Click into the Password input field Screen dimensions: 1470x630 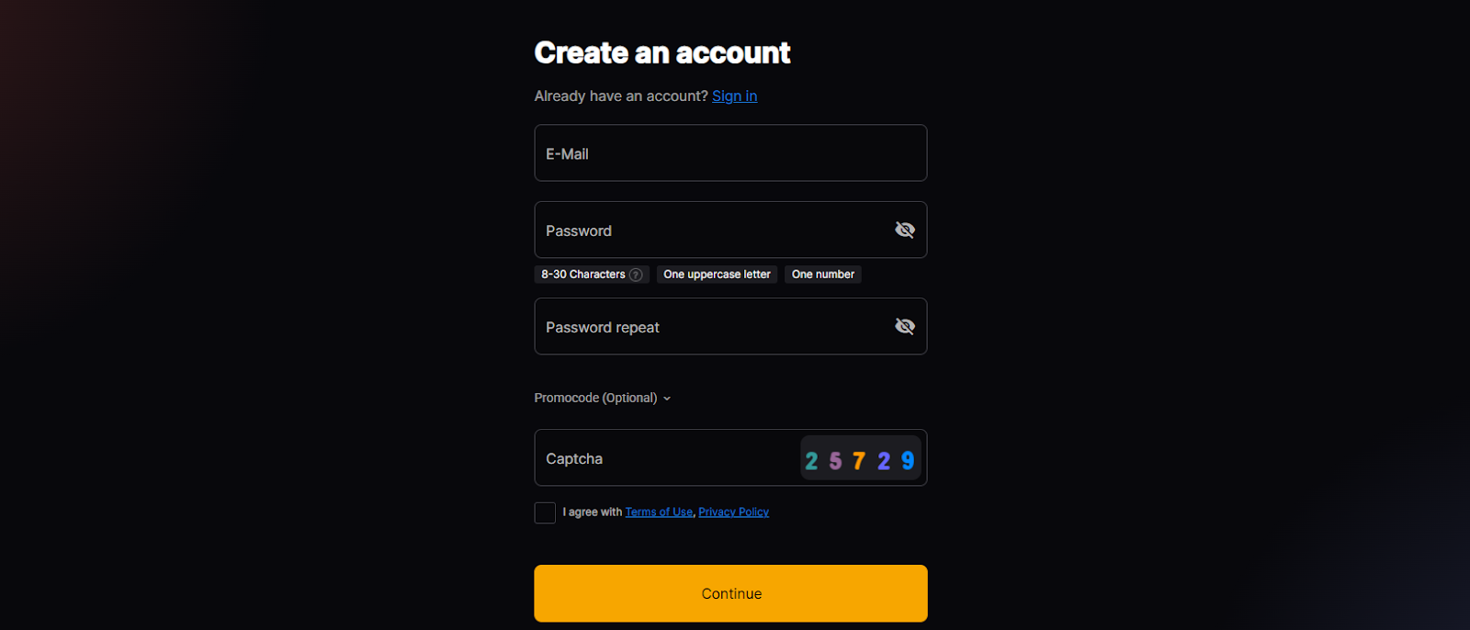tap(707, 231)
